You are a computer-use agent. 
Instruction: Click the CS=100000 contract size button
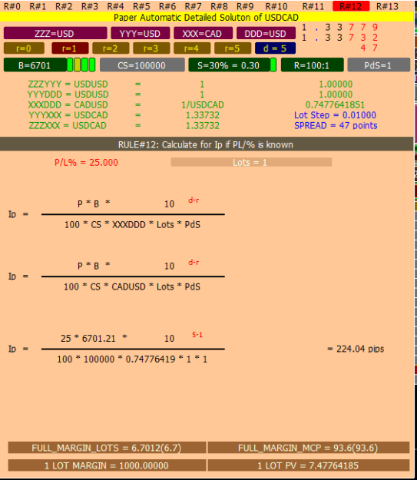[142, 65]
